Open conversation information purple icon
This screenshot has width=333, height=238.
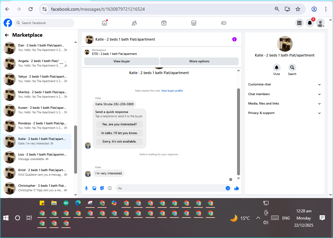[x=234, y=39]
